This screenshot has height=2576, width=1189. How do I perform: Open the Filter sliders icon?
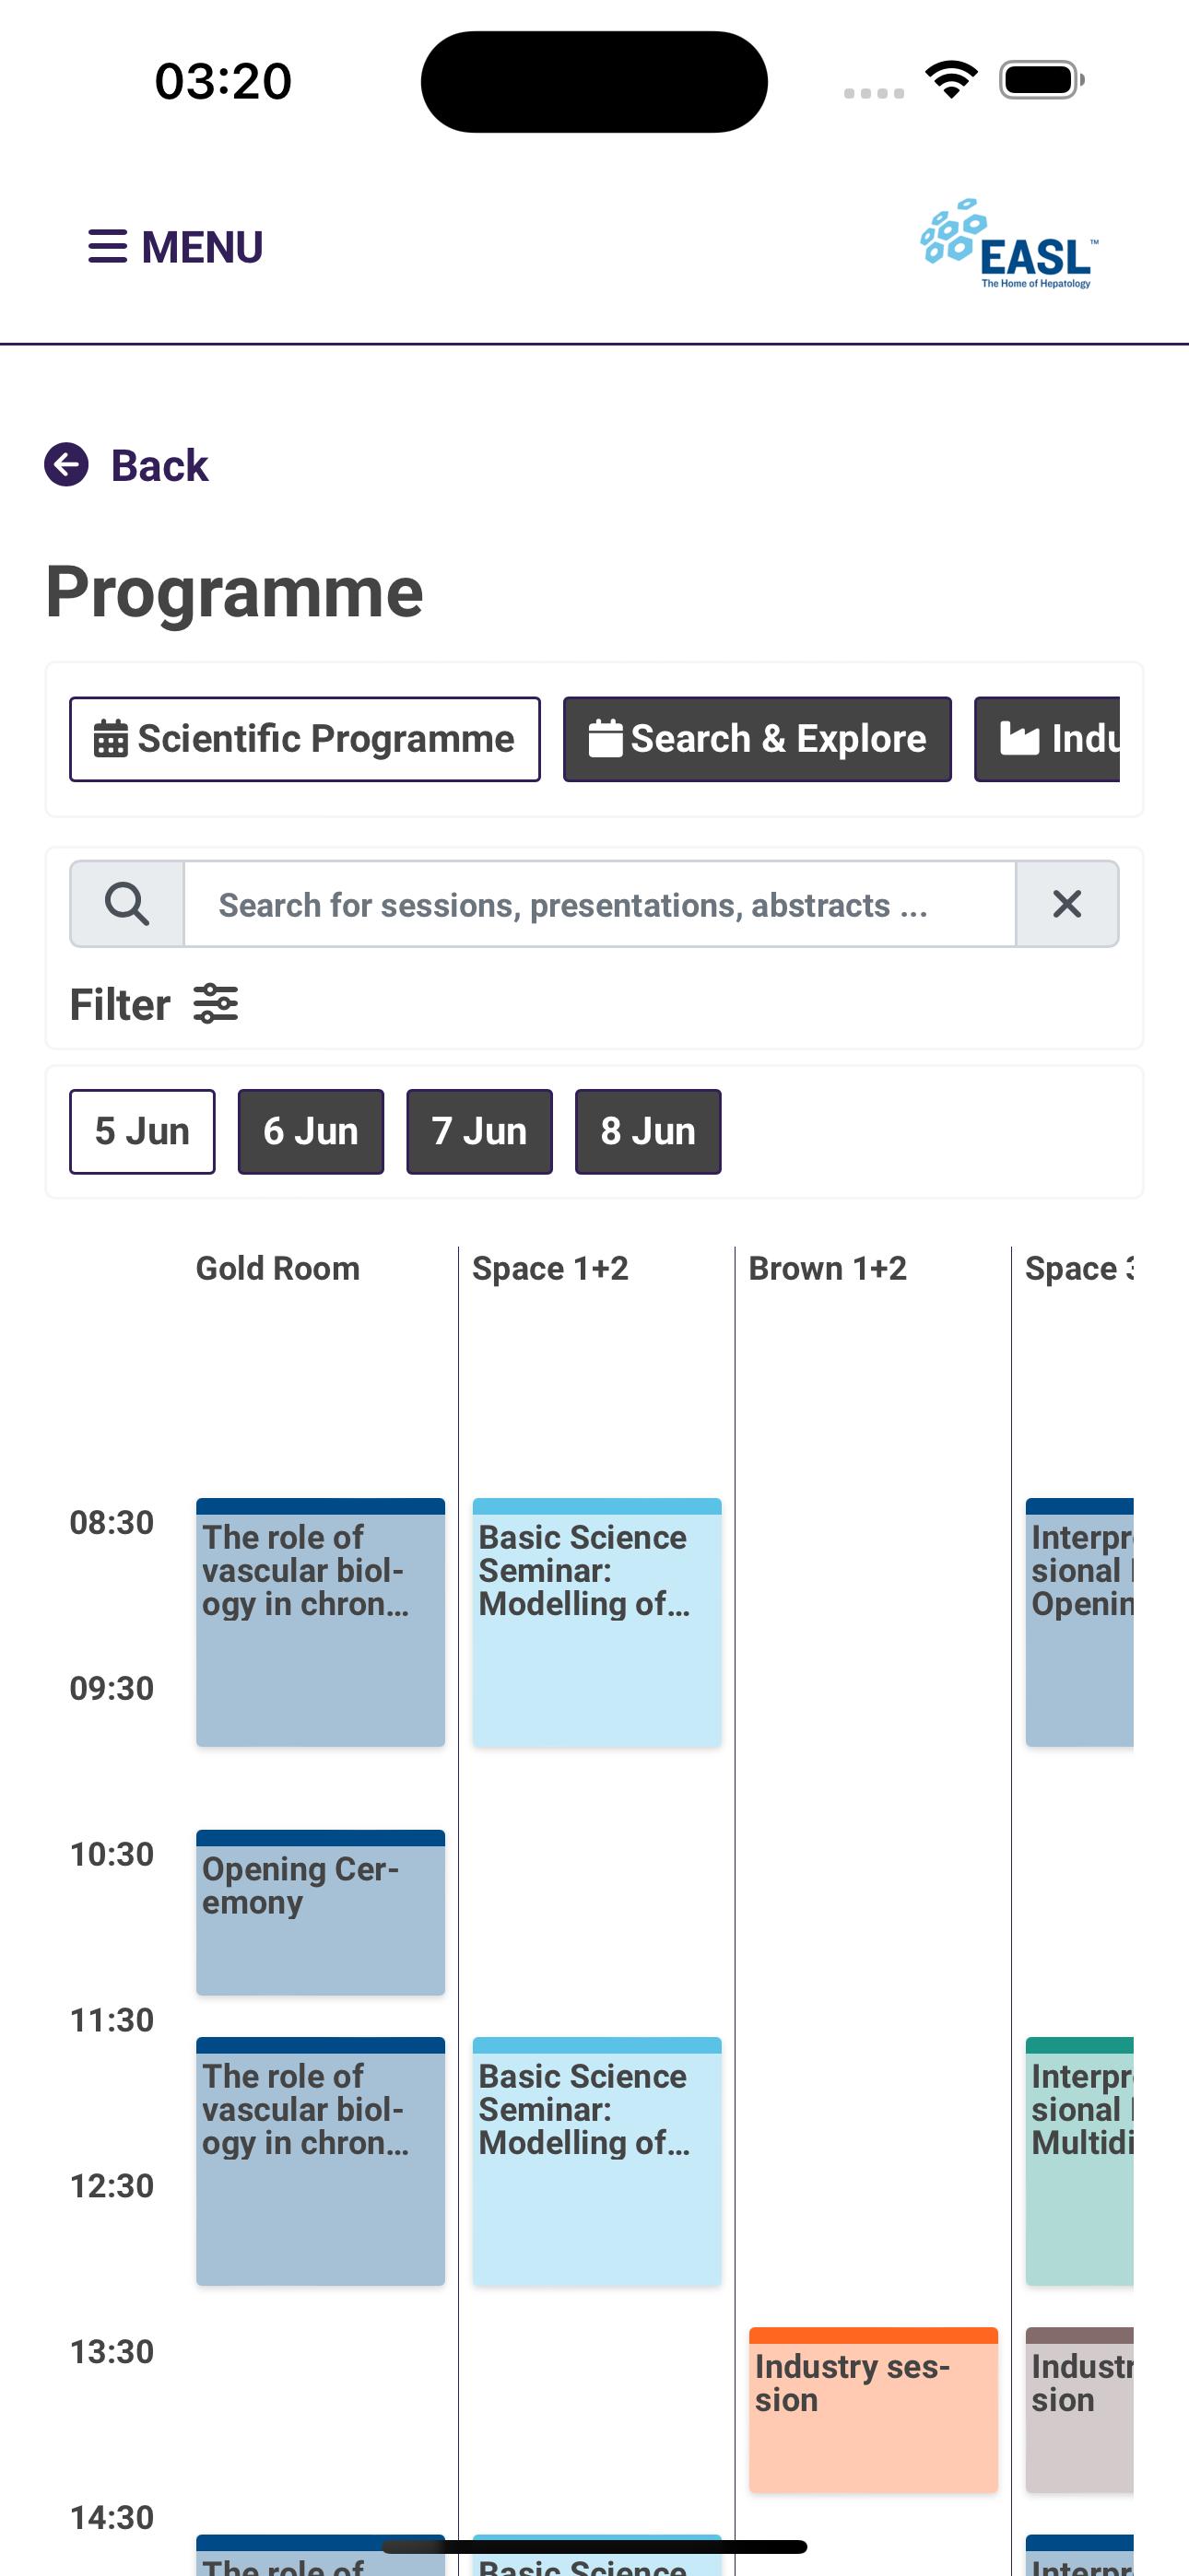coord(215,1004)
